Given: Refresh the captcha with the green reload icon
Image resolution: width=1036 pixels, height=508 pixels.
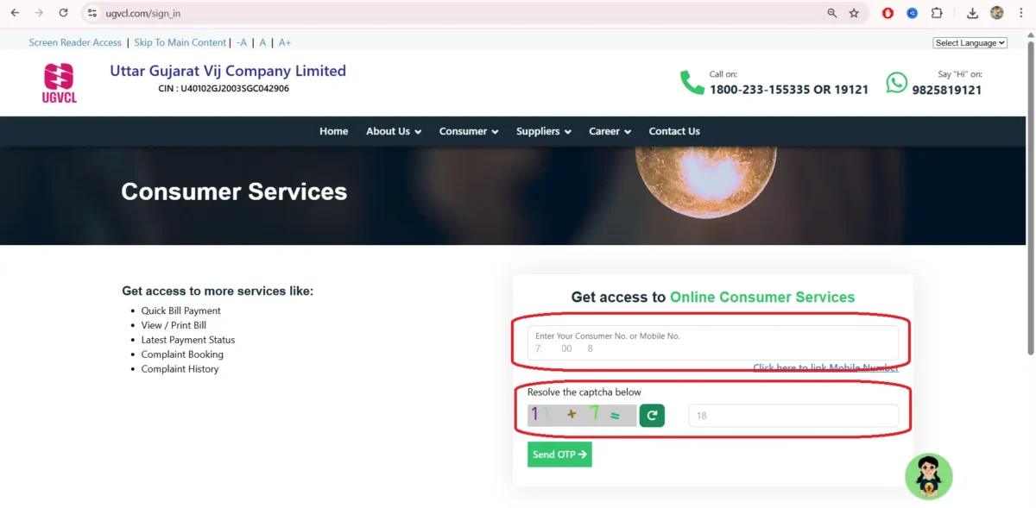Looking at the screenshot, I should tap(652, 415).
